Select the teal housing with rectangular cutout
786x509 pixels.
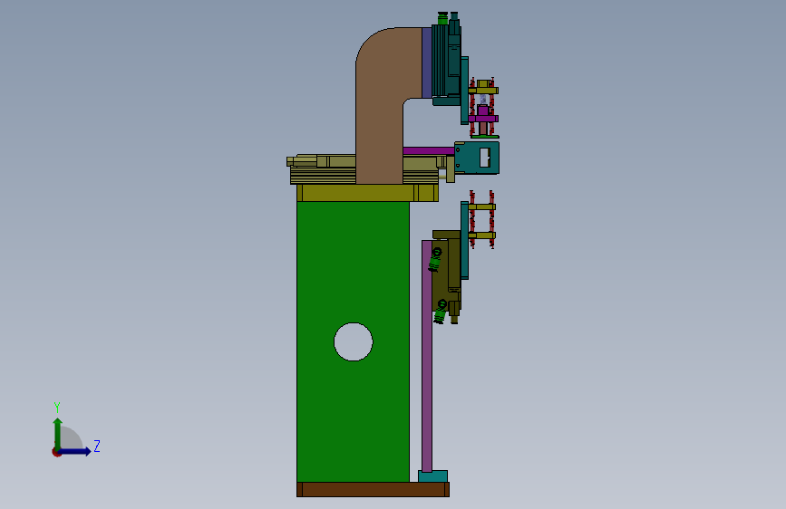tap(477, 158)
